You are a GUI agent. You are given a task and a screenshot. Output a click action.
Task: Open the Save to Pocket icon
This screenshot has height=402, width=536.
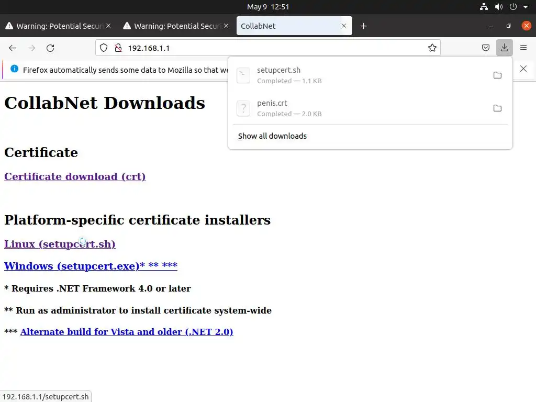point(485,48)
